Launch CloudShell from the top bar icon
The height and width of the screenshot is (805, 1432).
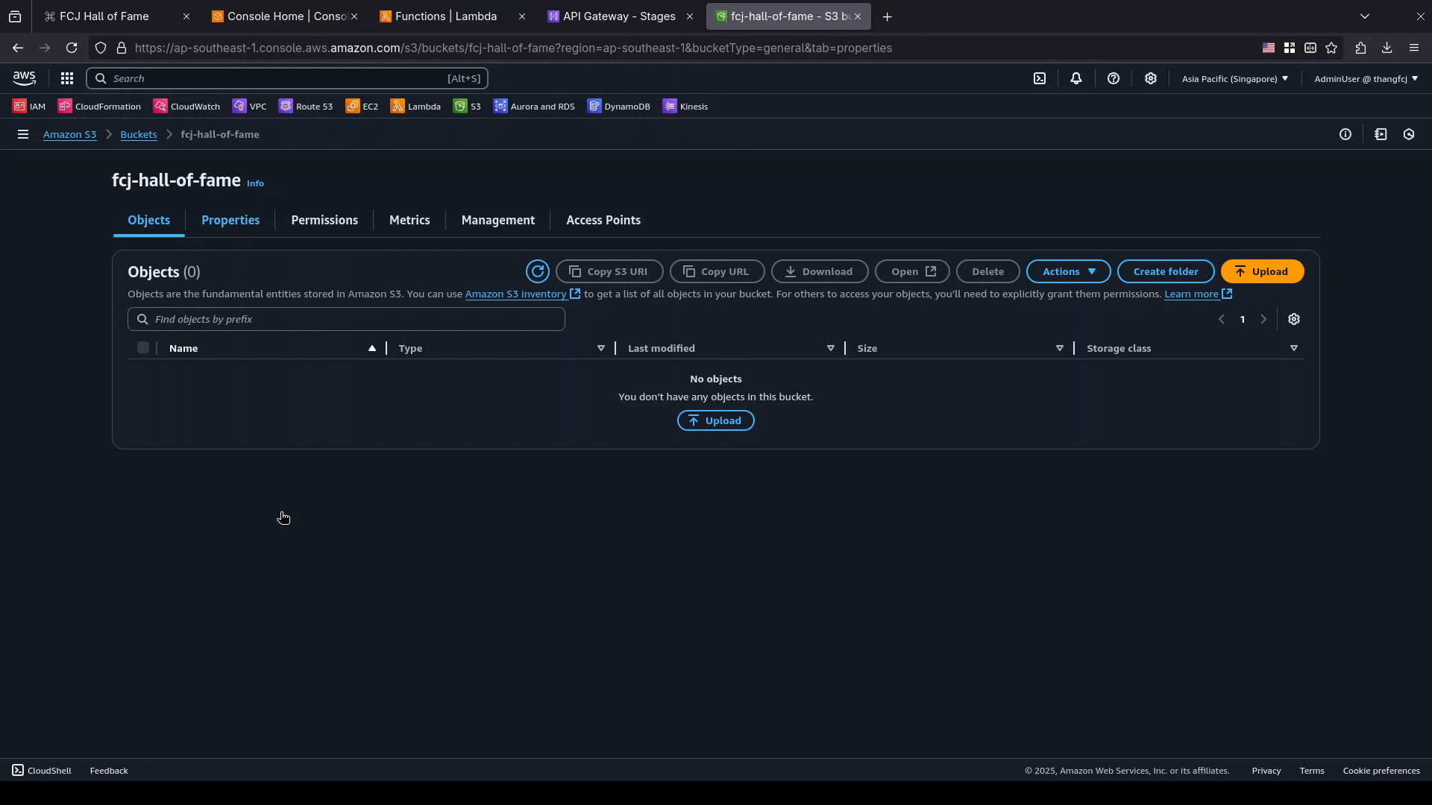tap(1040, 78)
